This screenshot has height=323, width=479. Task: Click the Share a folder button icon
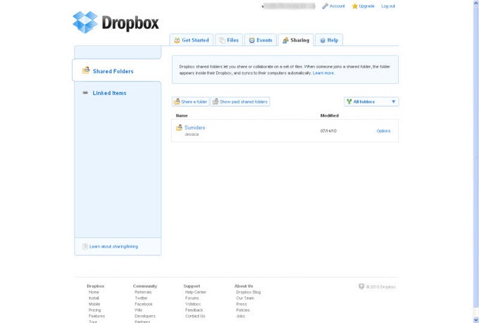click(177, 101)
